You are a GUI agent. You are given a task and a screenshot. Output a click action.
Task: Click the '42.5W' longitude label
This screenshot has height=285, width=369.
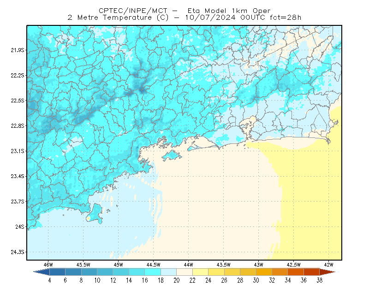pyautogui.click(x=294, y=265)
